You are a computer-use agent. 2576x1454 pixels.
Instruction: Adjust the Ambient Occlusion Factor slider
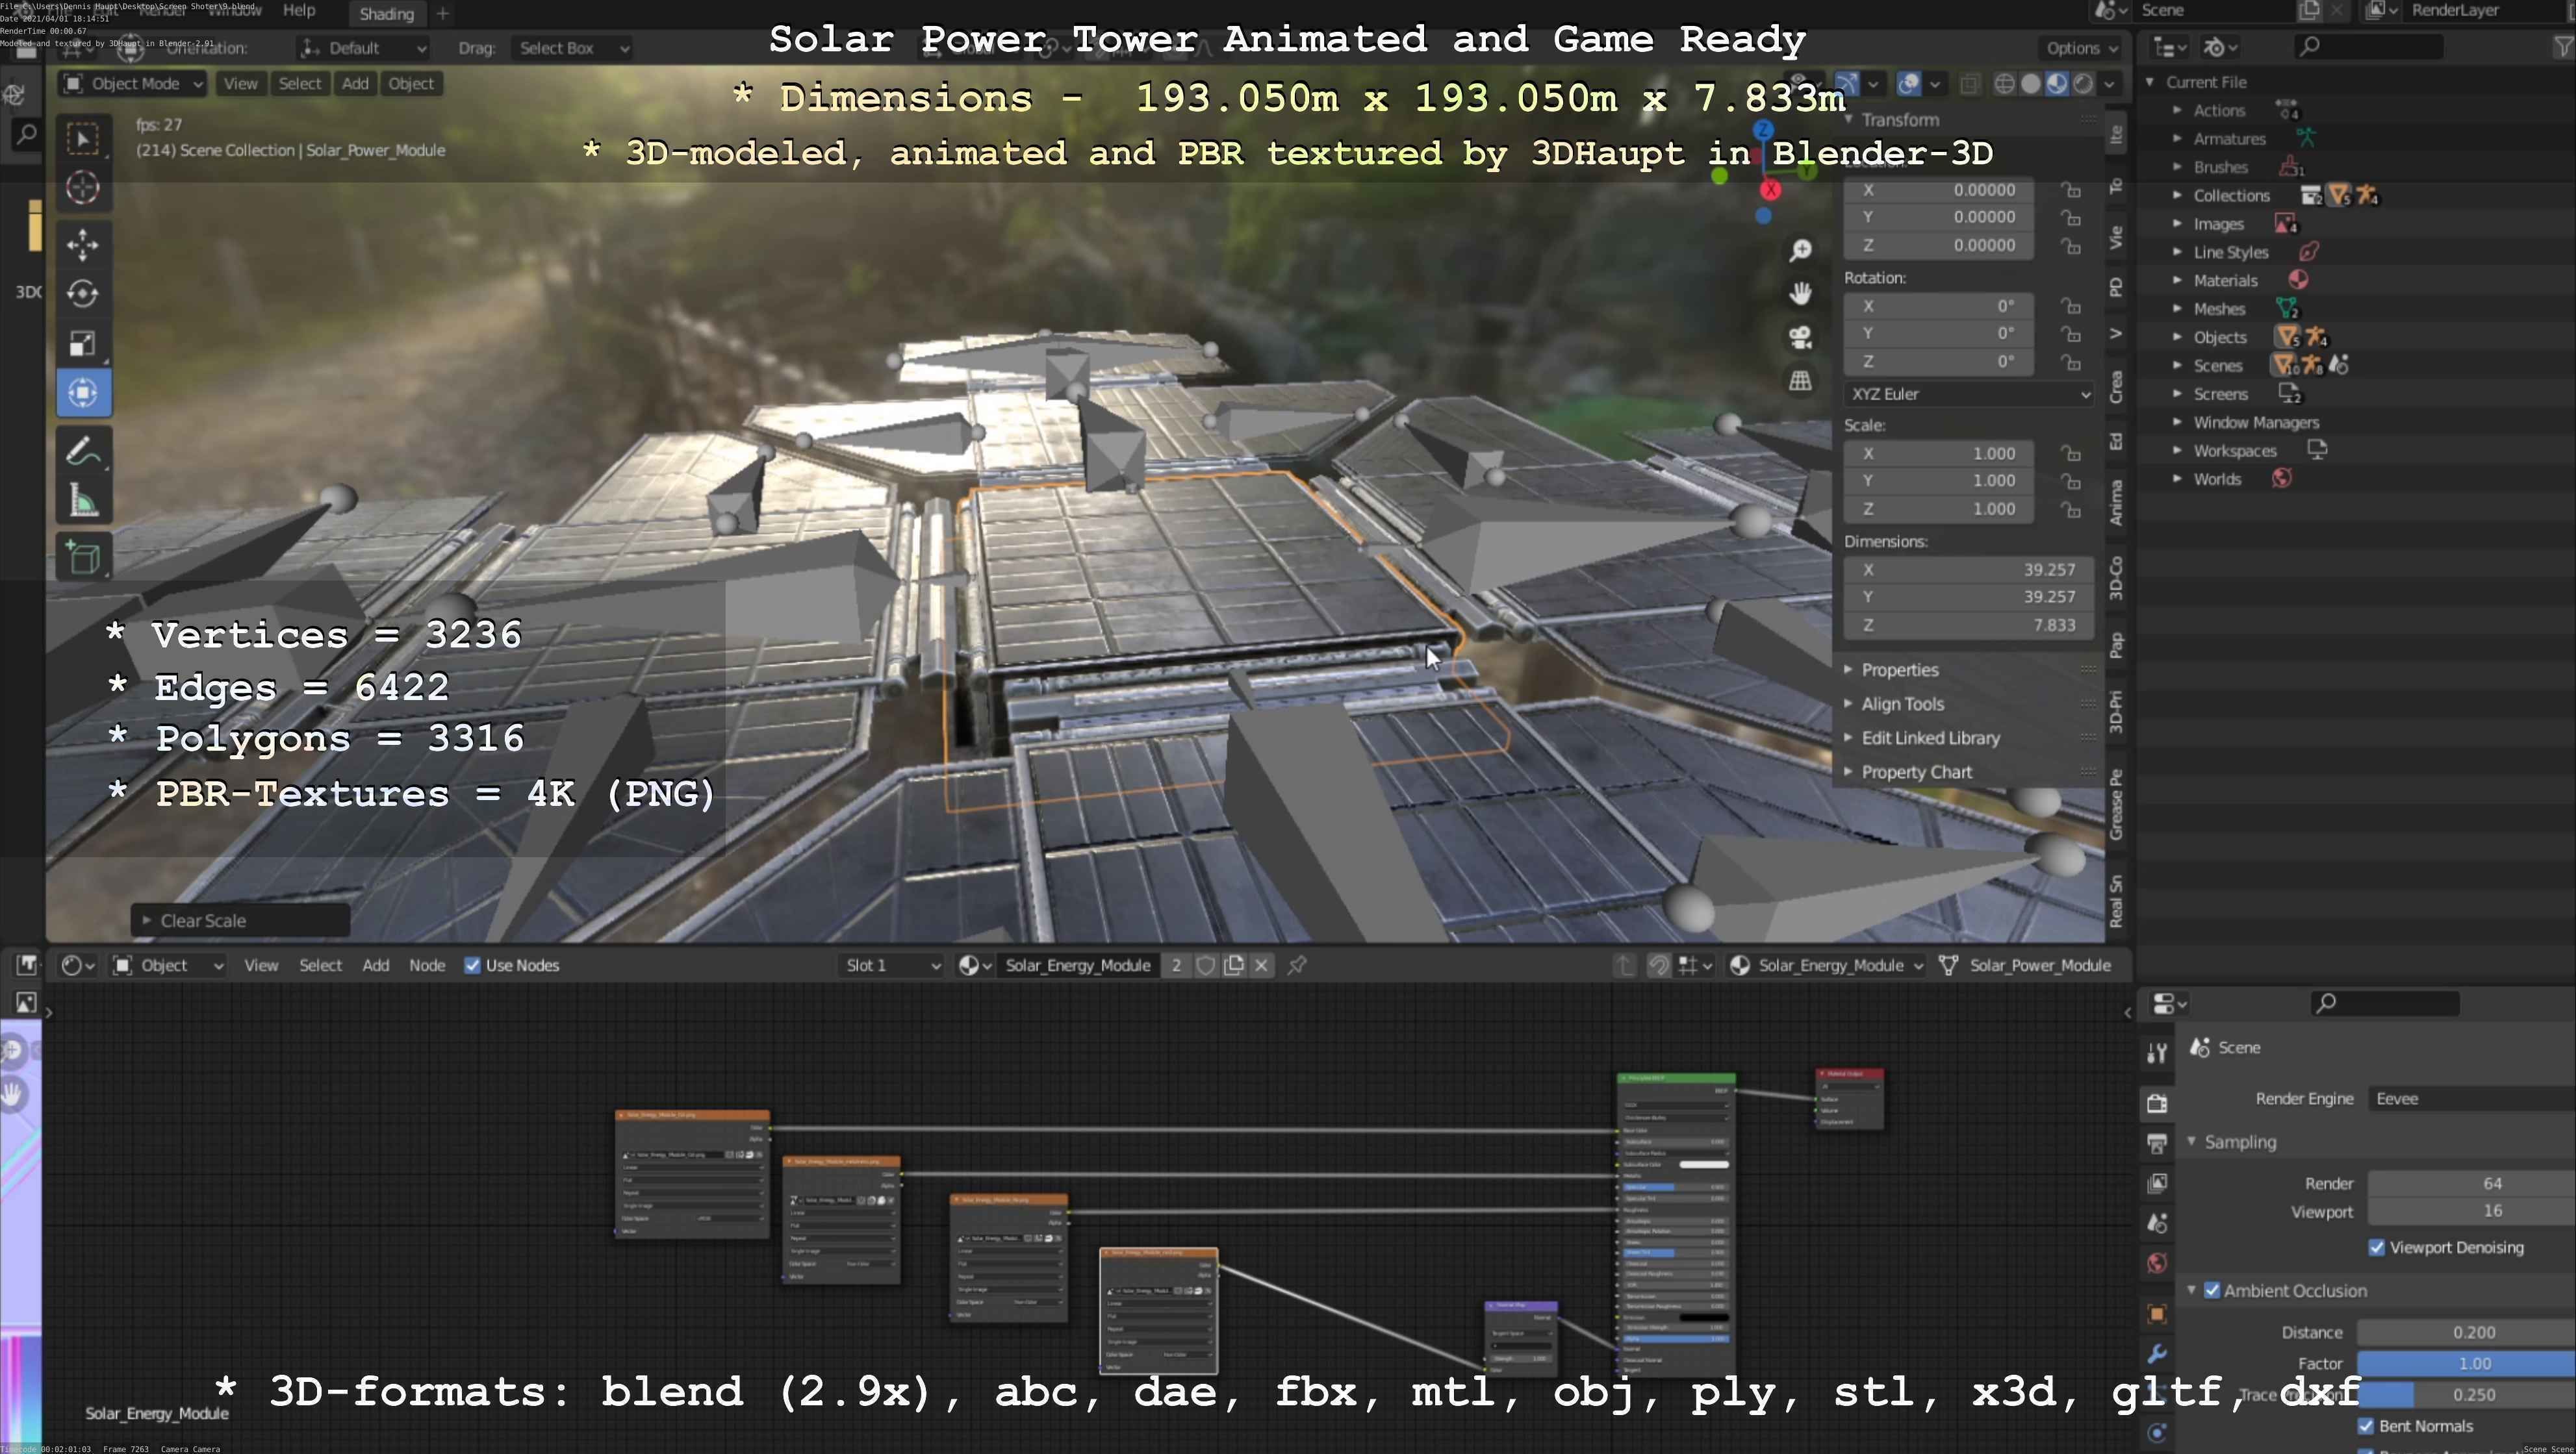tap(2465, 1363)
